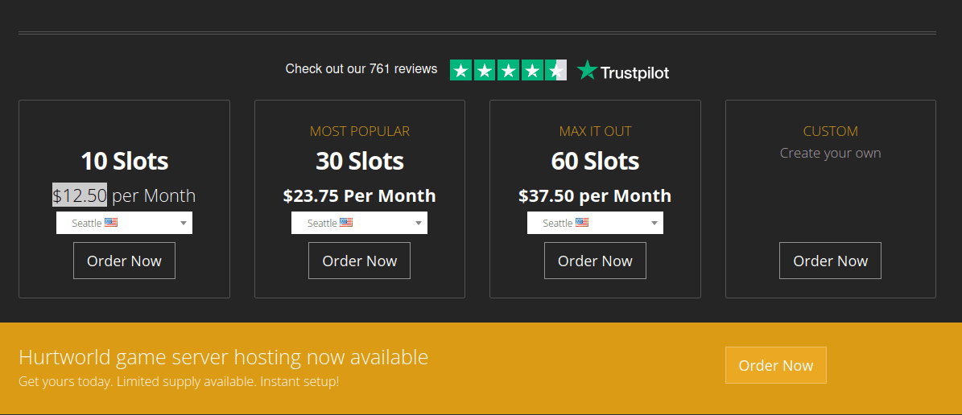
Task: Click the US flag in 10 Slots location selector
Action: pyautogui.click(x=111, y=223)
